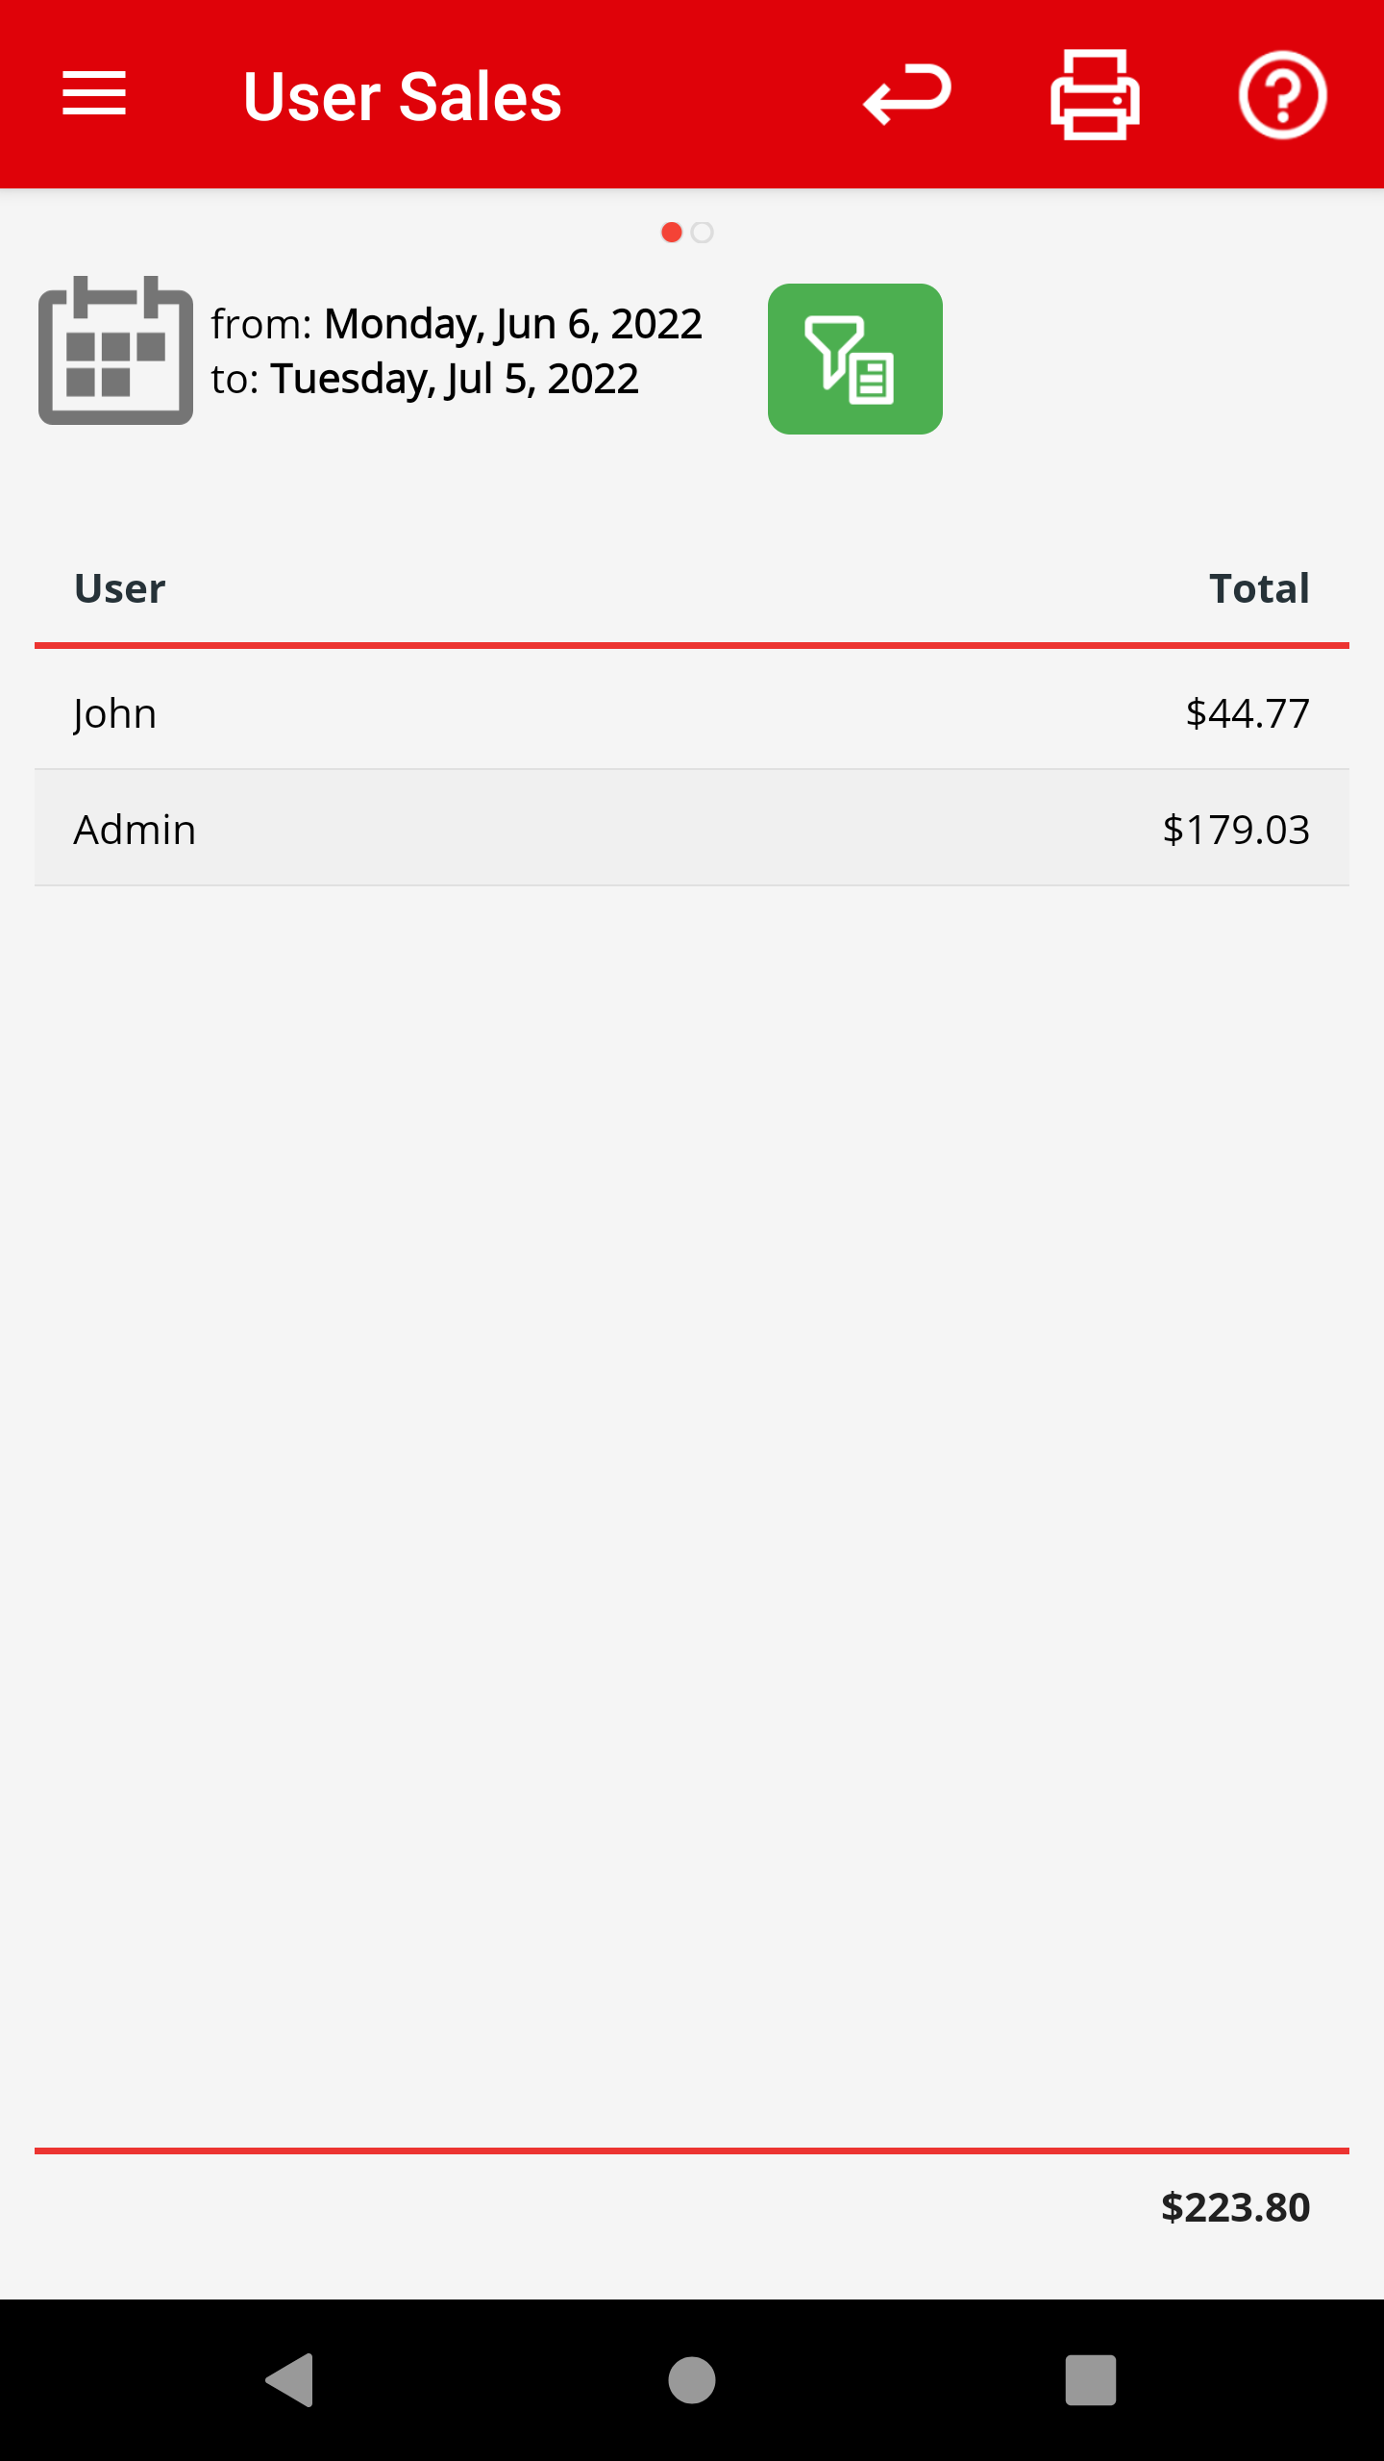Sort by the Total column header
The image size is (1384, 2461).
[x=1259, y=588]
